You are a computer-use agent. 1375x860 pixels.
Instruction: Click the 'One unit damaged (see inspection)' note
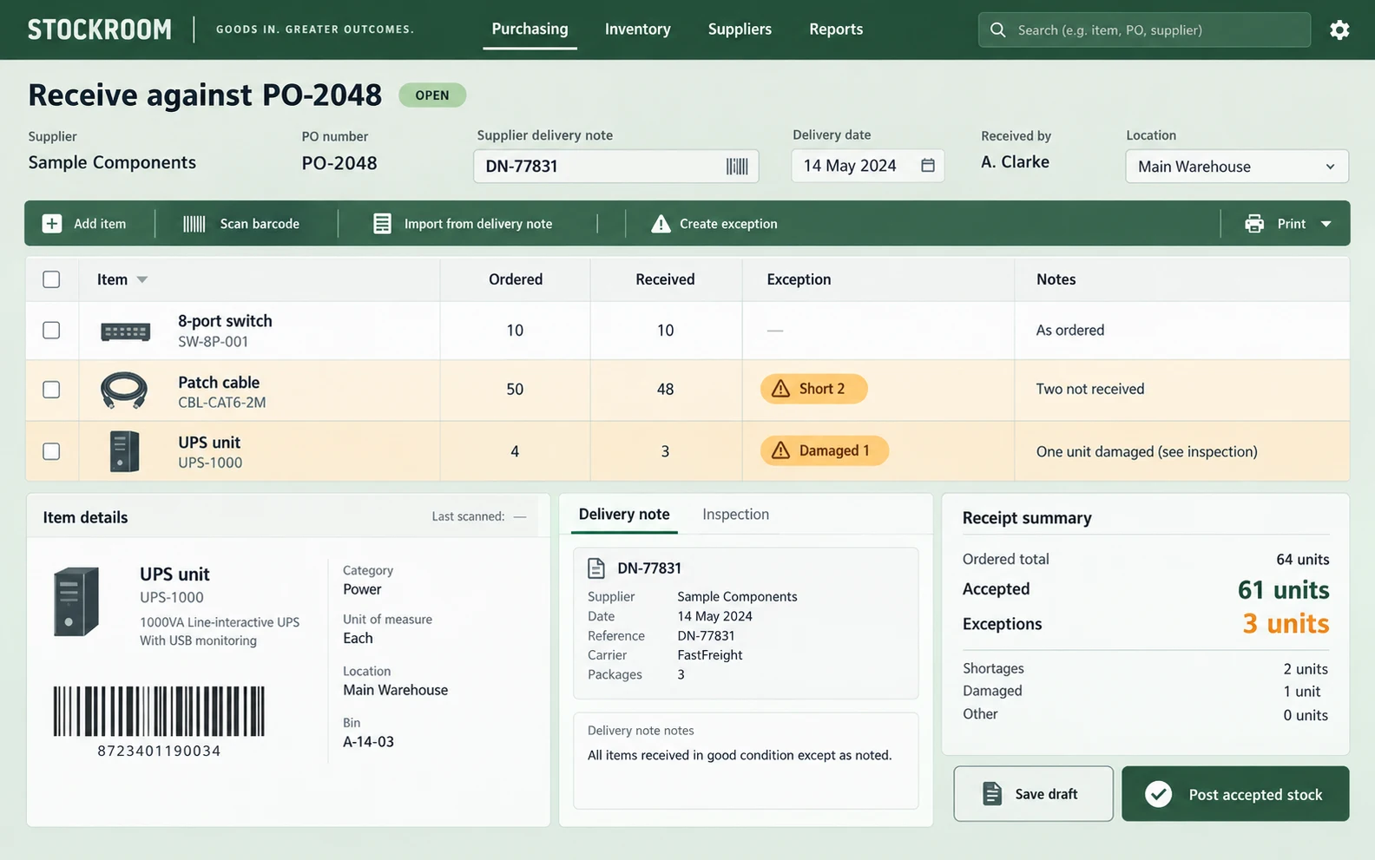click(1147, 451)
